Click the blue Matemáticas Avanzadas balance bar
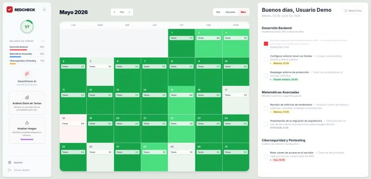The image size is (371, 179). click(x=15, y=57)
